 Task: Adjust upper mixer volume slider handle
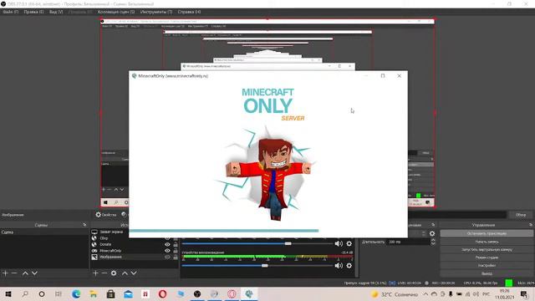click(x=288, y=243)
